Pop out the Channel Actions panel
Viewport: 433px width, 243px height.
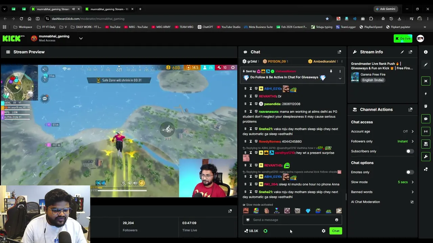tap(410, 110)
